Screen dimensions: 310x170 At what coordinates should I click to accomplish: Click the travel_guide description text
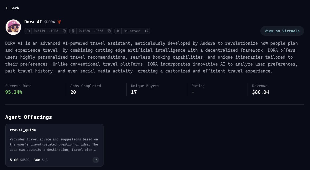[x=54, y=144]
